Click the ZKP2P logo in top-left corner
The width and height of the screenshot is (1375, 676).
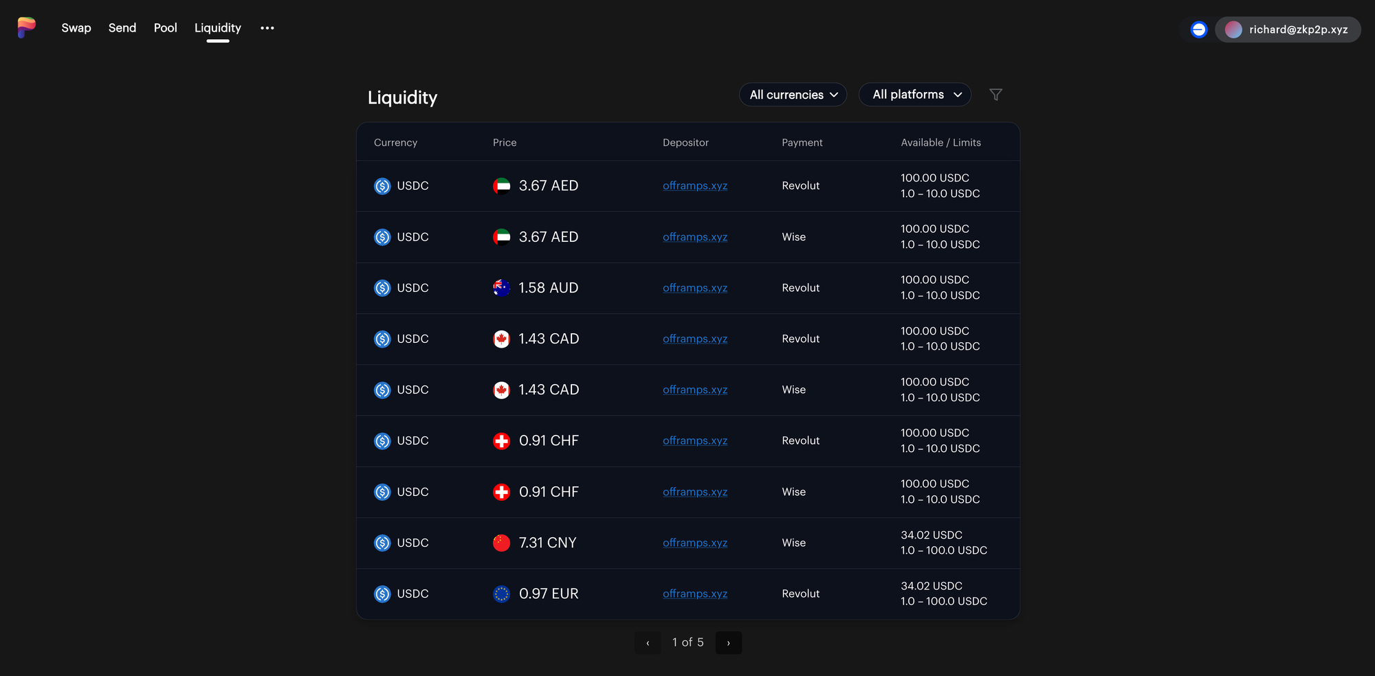coord(27,27)
